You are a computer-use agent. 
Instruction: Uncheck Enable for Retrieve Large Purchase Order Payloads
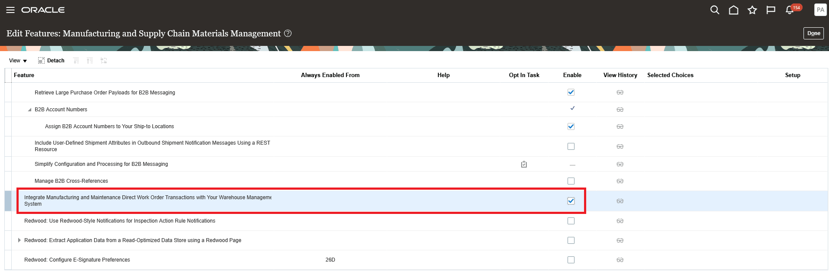tap(571, 92)
